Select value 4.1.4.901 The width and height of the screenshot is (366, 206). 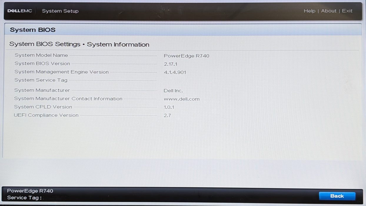(175, 72)
